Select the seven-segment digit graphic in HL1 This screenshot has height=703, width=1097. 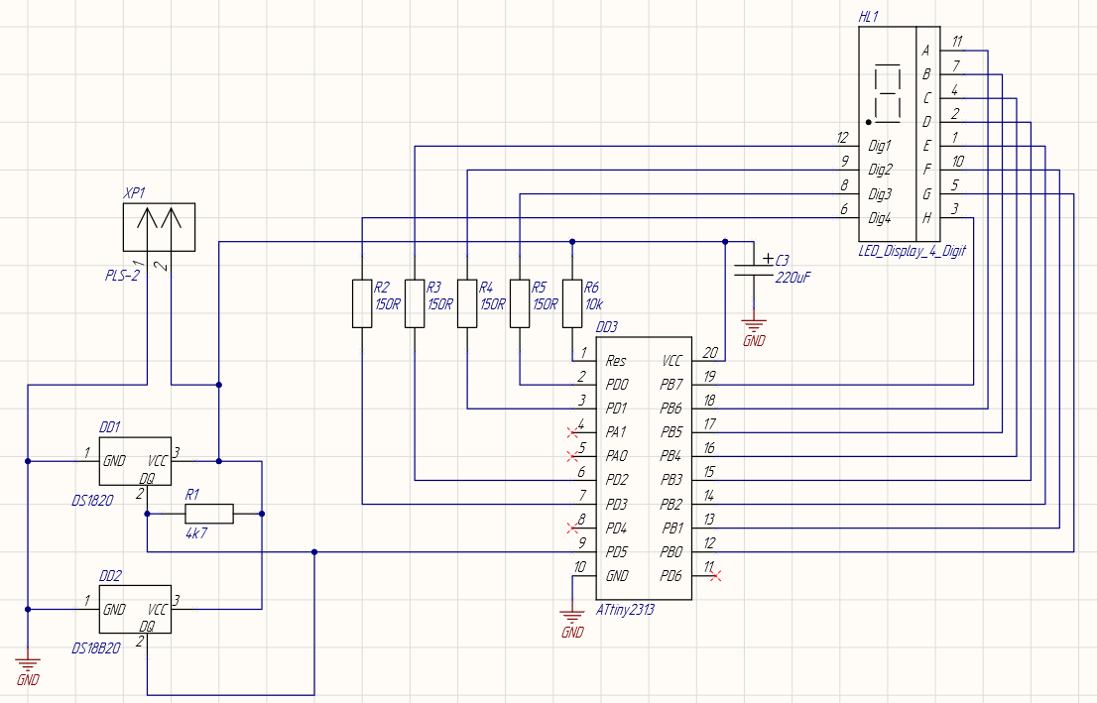pyautogui.click(x=886, y=93)
